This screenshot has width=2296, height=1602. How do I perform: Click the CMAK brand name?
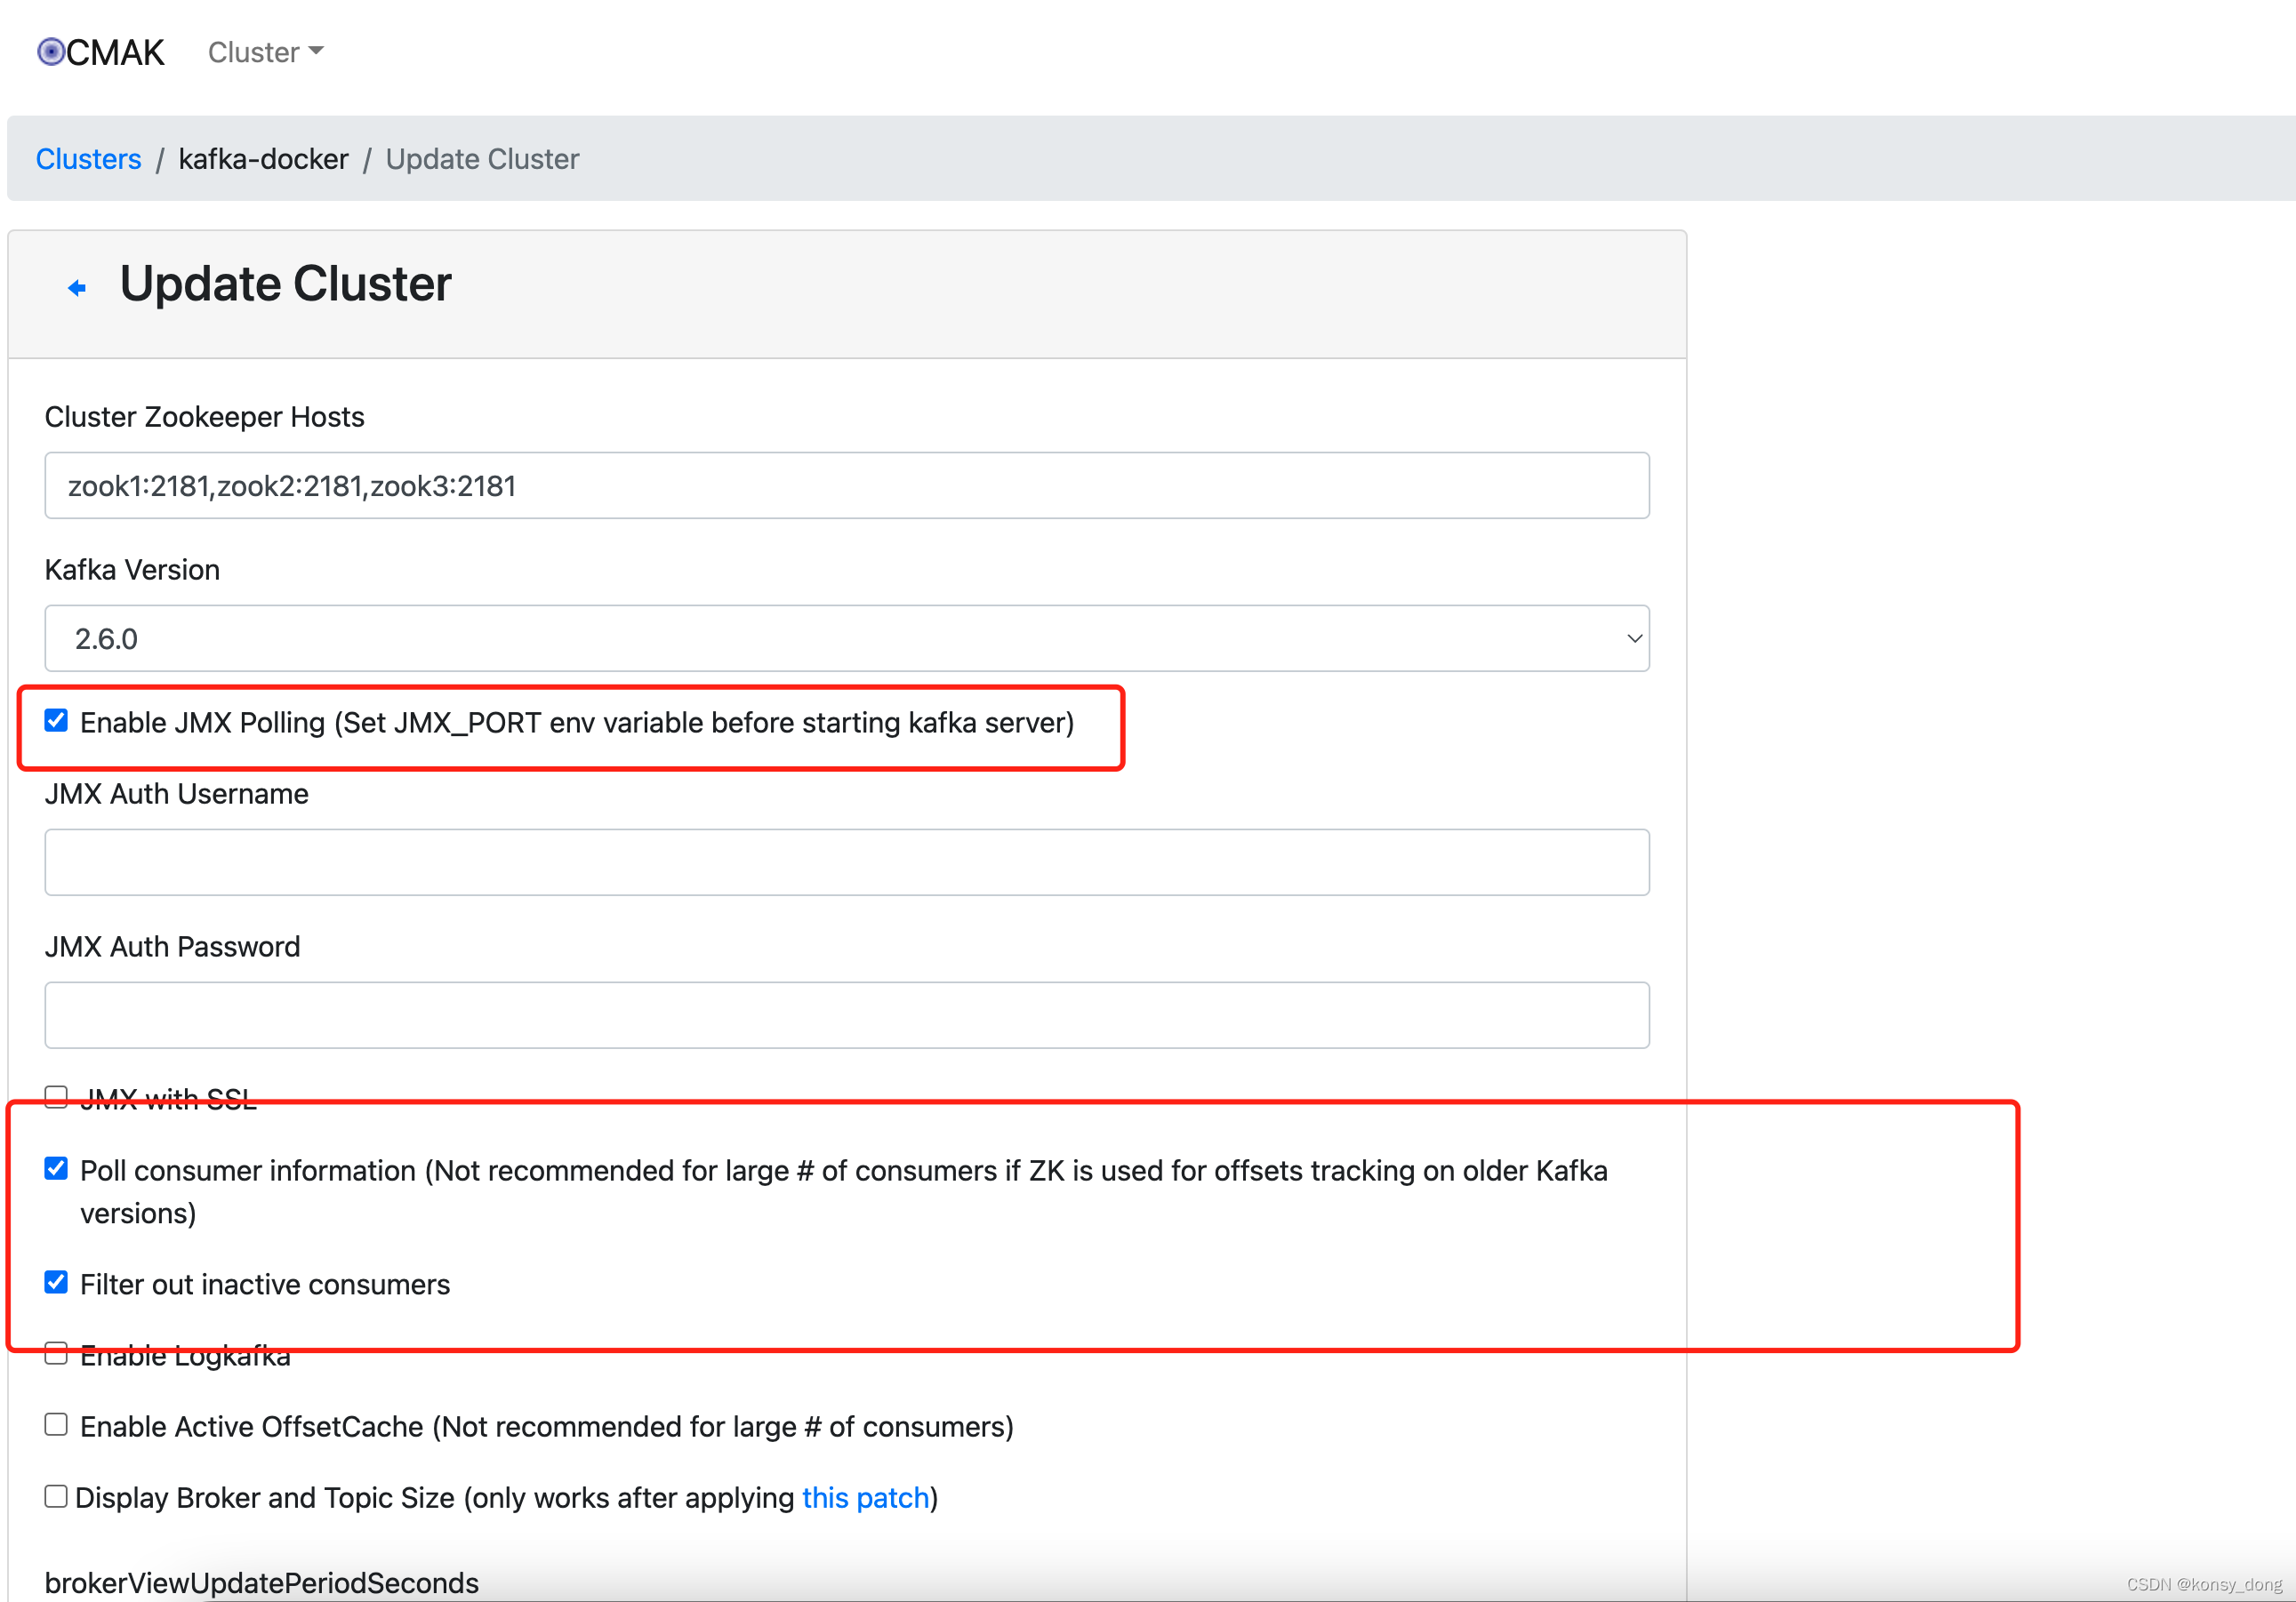[115, 52]
